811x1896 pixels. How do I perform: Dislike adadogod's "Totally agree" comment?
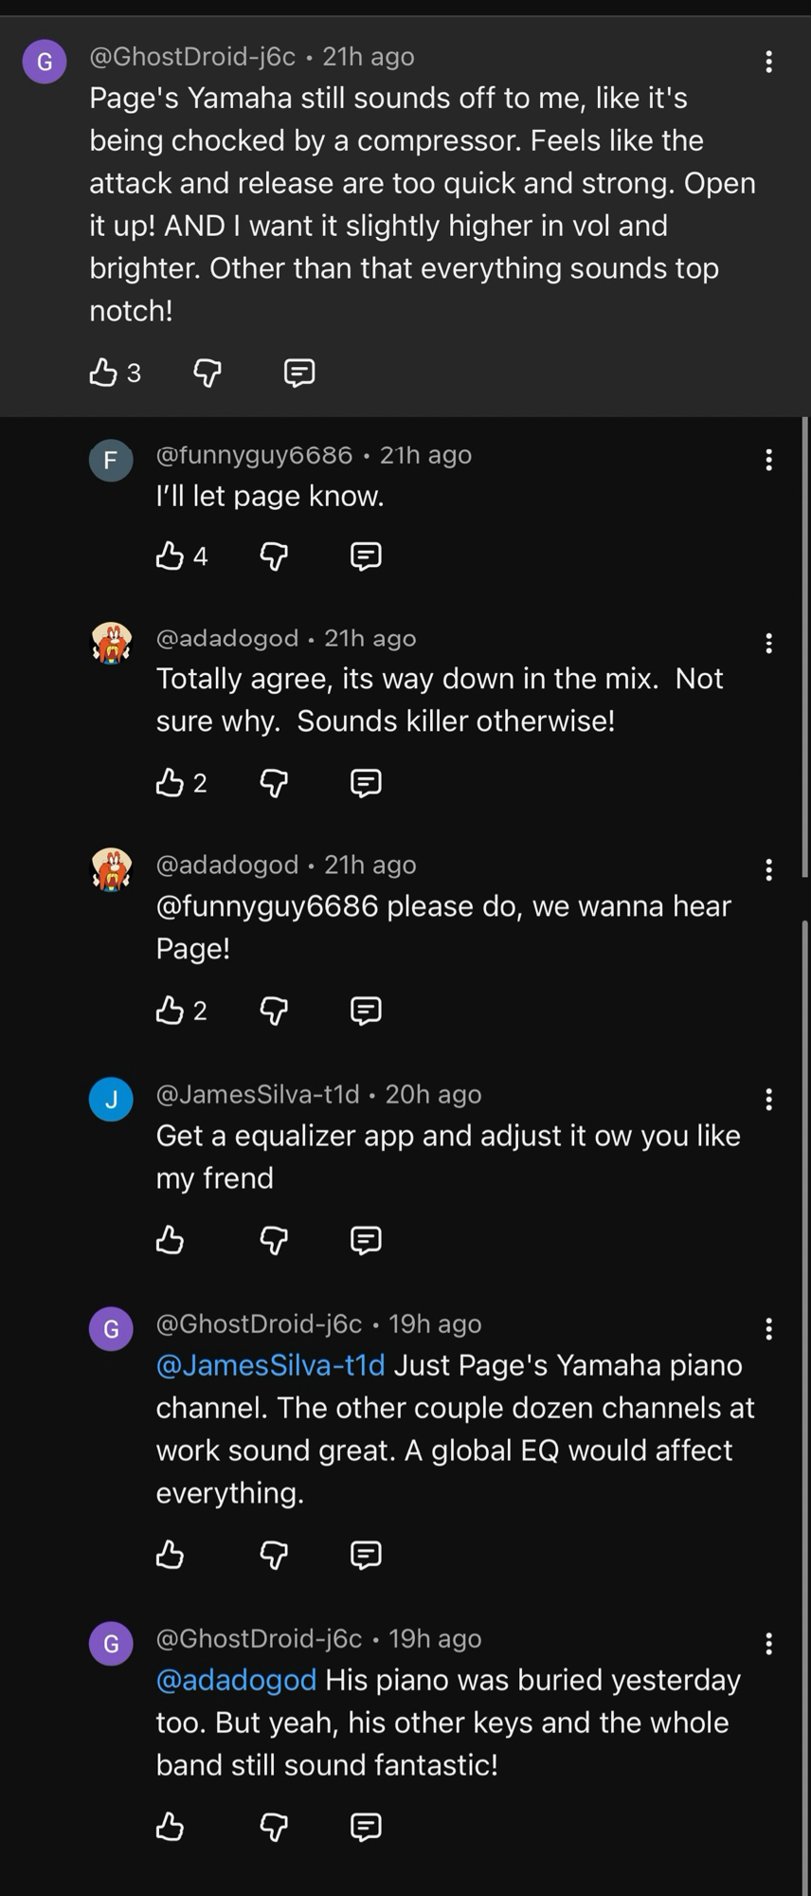(x=274, y=783)
